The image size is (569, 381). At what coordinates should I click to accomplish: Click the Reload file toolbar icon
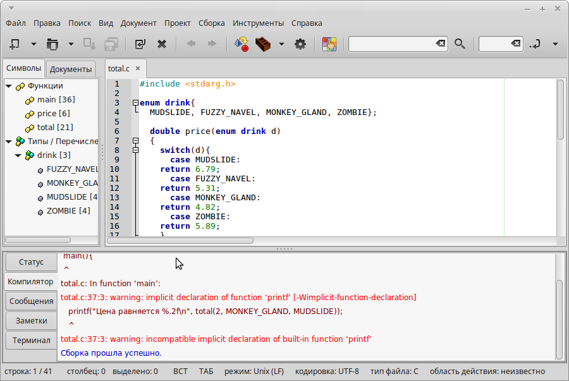pyautogui.click(x=140, y=44)
